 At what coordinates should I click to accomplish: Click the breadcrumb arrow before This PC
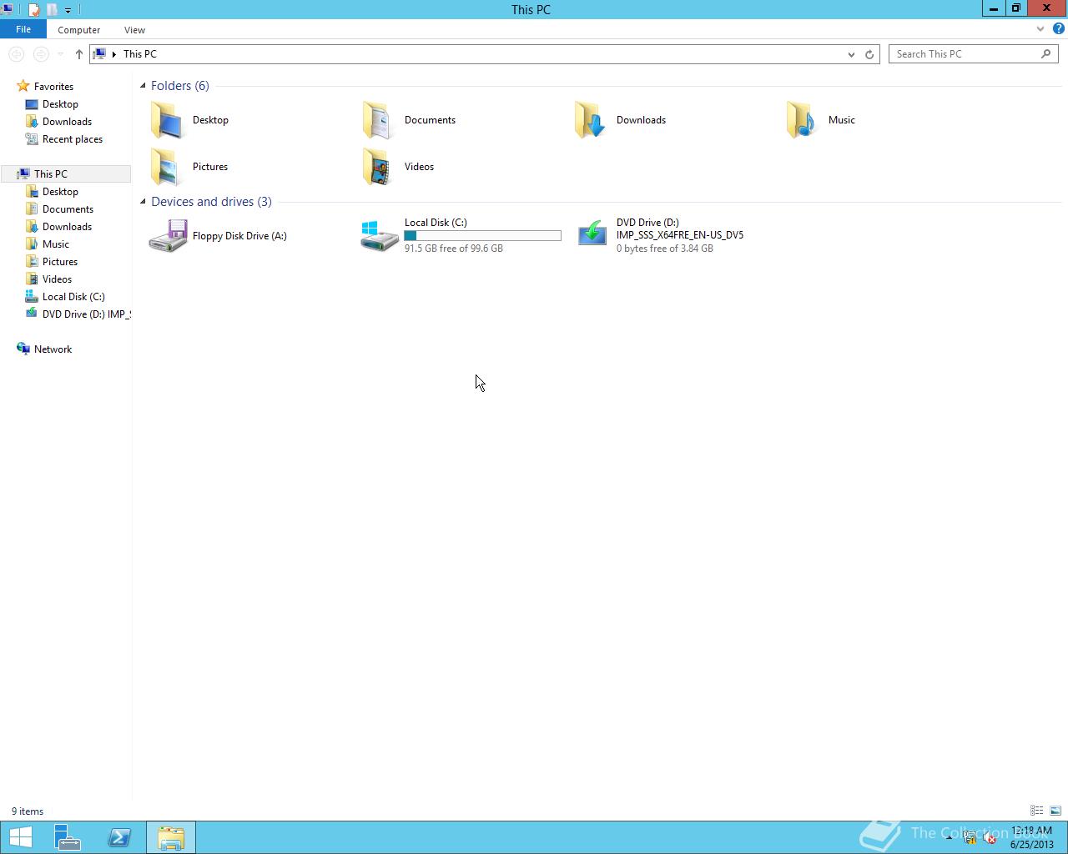pyautogui.click(x=114, y=54)
